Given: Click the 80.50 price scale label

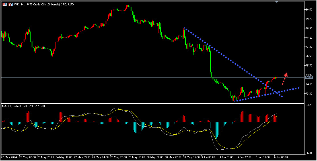Looking at the screenshot, I should point(309,9).
